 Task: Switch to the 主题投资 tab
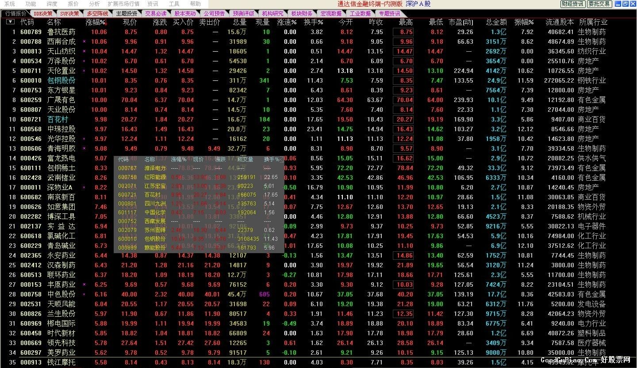point(127,14)
